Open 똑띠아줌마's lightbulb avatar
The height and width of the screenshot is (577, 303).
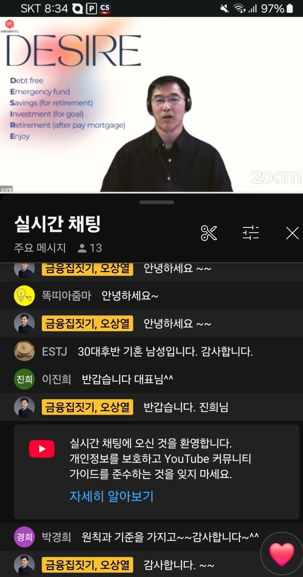point(24,296)
